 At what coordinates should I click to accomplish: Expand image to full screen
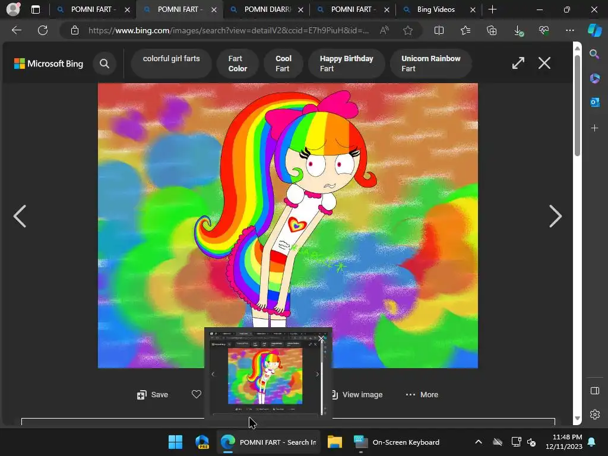(x=518, y=63)
